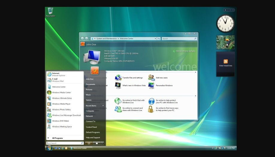Open Pictures from Start menu right pane

coord(89,90)
